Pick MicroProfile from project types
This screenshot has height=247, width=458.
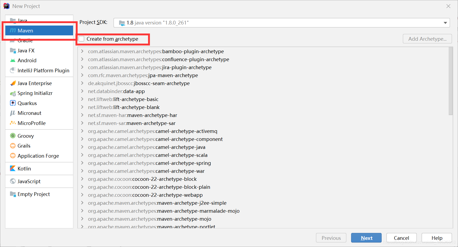tap(39, 123)
